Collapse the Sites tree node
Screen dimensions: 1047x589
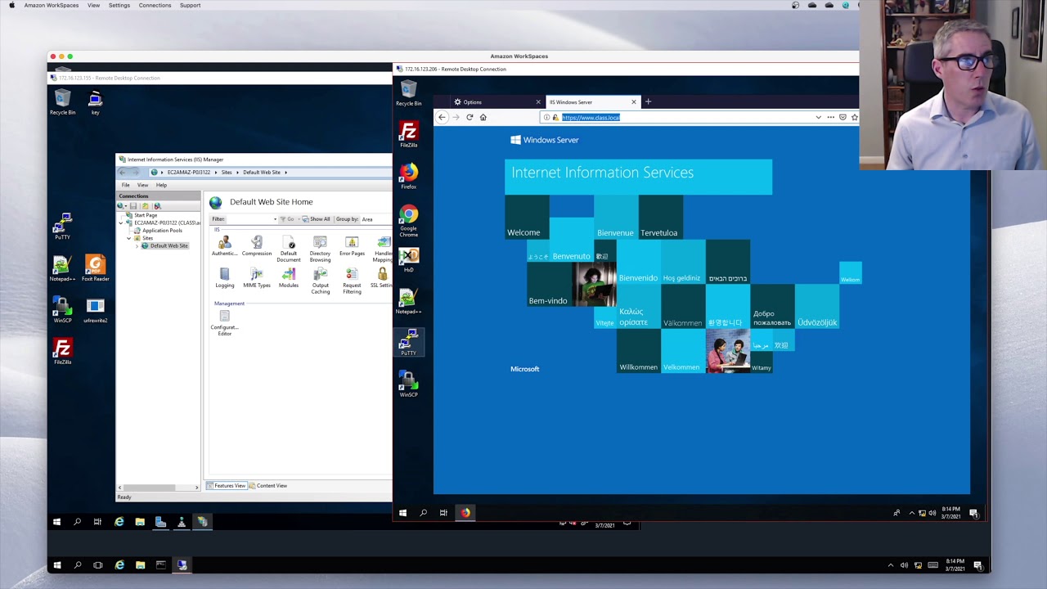pyautogui.click(x=130, y=238)
